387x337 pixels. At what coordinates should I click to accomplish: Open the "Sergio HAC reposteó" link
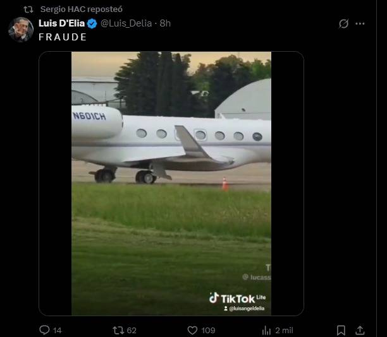(81, 9)
